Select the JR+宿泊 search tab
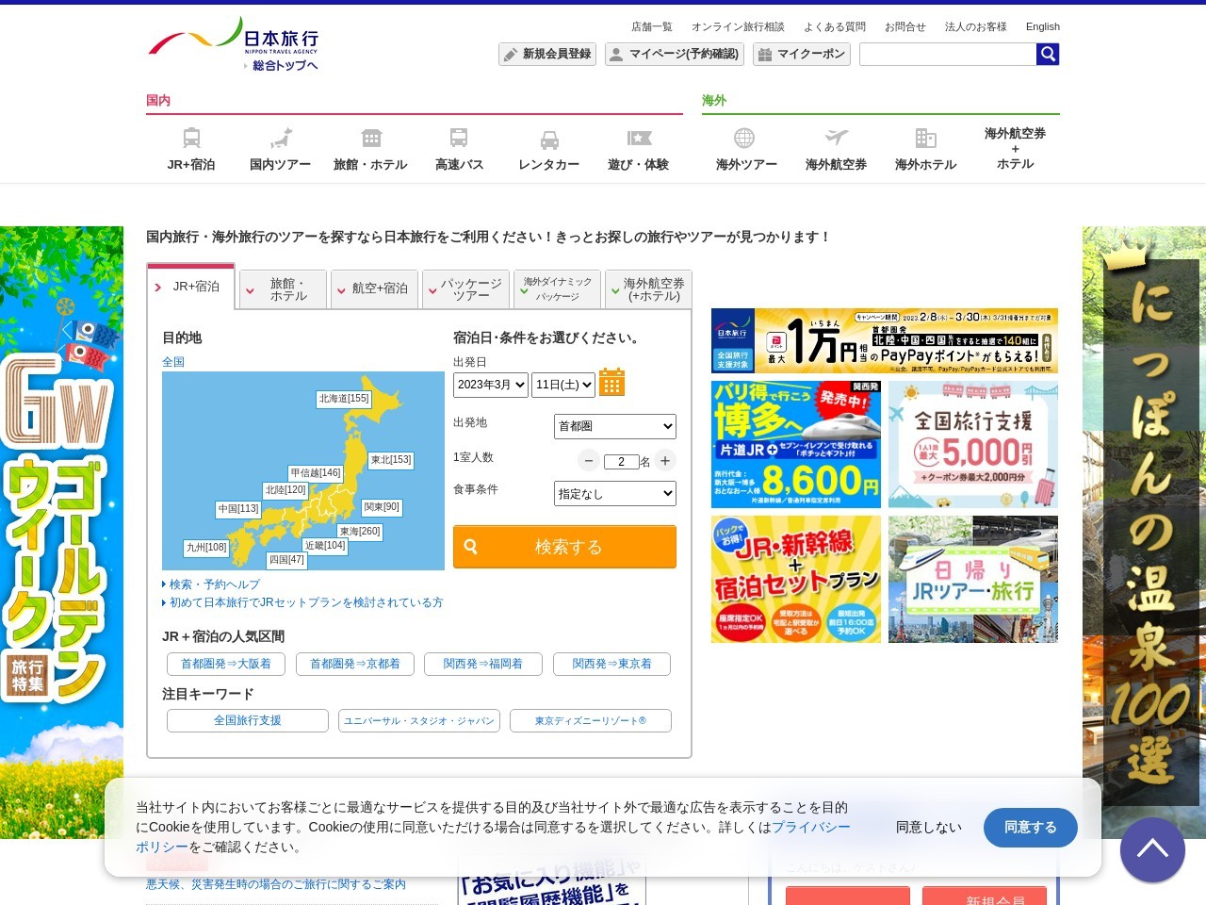The image size is (1206, 905). pyautogui.click(x=191, y=287)
